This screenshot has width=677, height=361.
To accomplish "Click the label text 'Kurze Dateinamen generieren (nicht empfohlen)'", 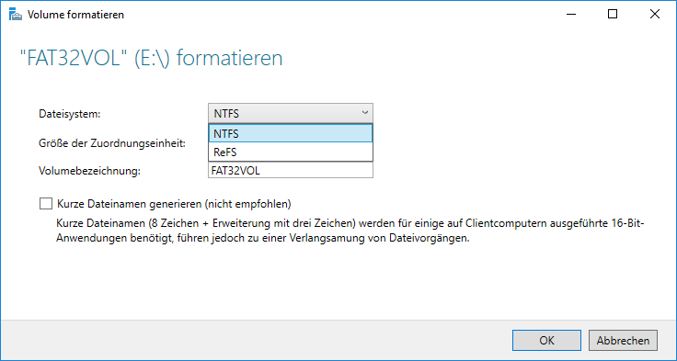I will point(174,204).
